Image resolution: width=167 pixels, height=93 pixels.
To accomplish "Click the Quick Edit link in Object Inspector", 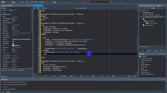I will click(x=4, y=70).
